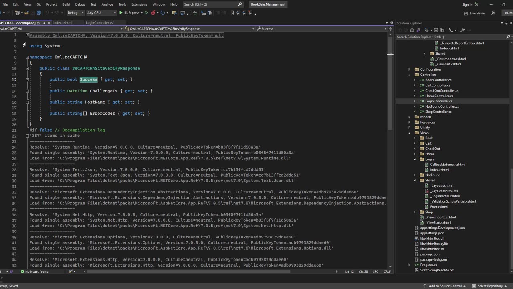Image resolution: width=513 pixels, height=289 pixels.
Task: Click the SPC indentation indicator
Action: click(376, 272)
